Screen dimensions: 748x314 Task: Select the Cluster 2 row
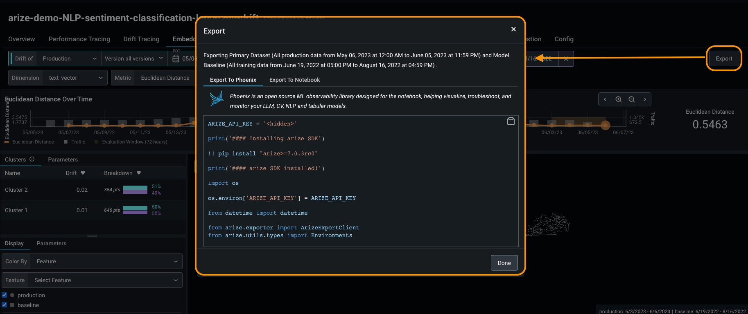click(x=41, y=190)
